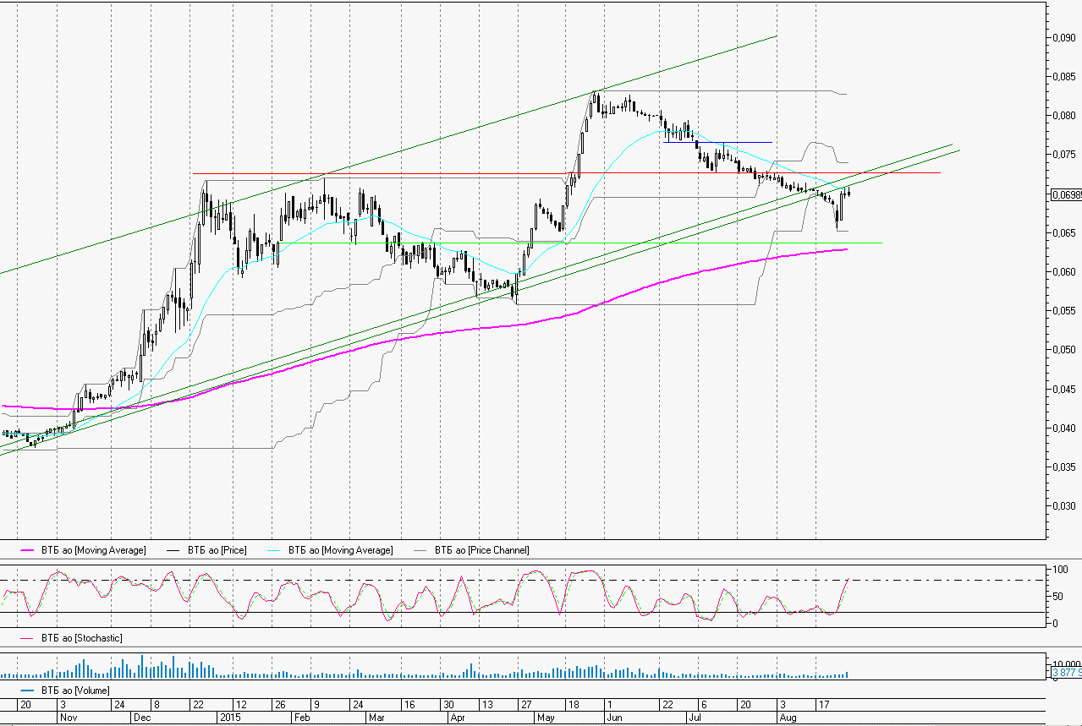The height and width of the screenshot is (726, 1082).
Task: Select the red horizontal resistance line
Action: 888,172
